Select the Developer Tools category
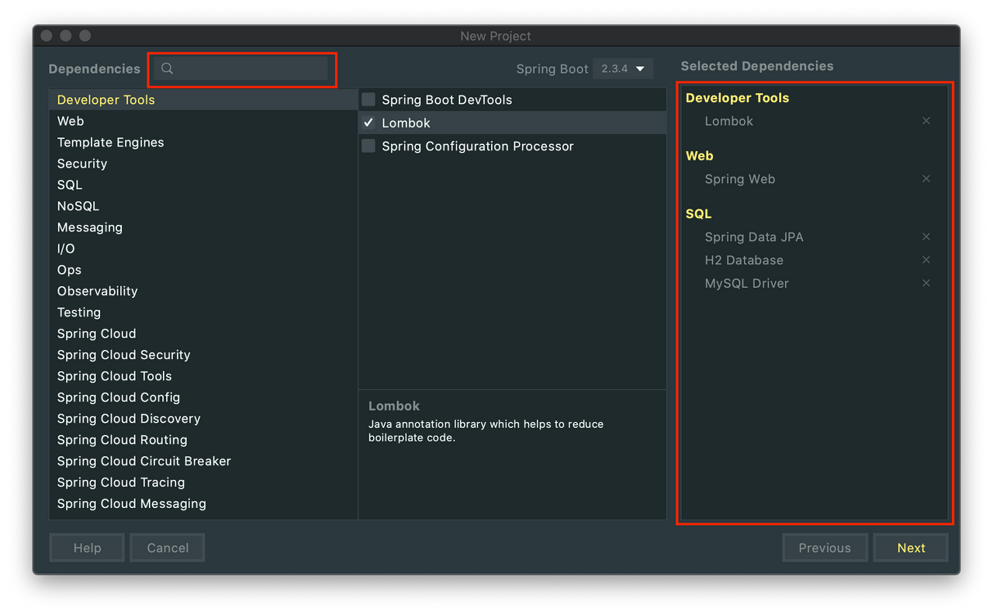This screenshot has width=993, height=615. [203, 99]
